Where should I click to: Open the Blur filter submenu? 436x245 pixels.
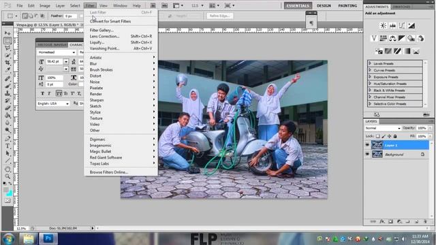coord(121,63)
